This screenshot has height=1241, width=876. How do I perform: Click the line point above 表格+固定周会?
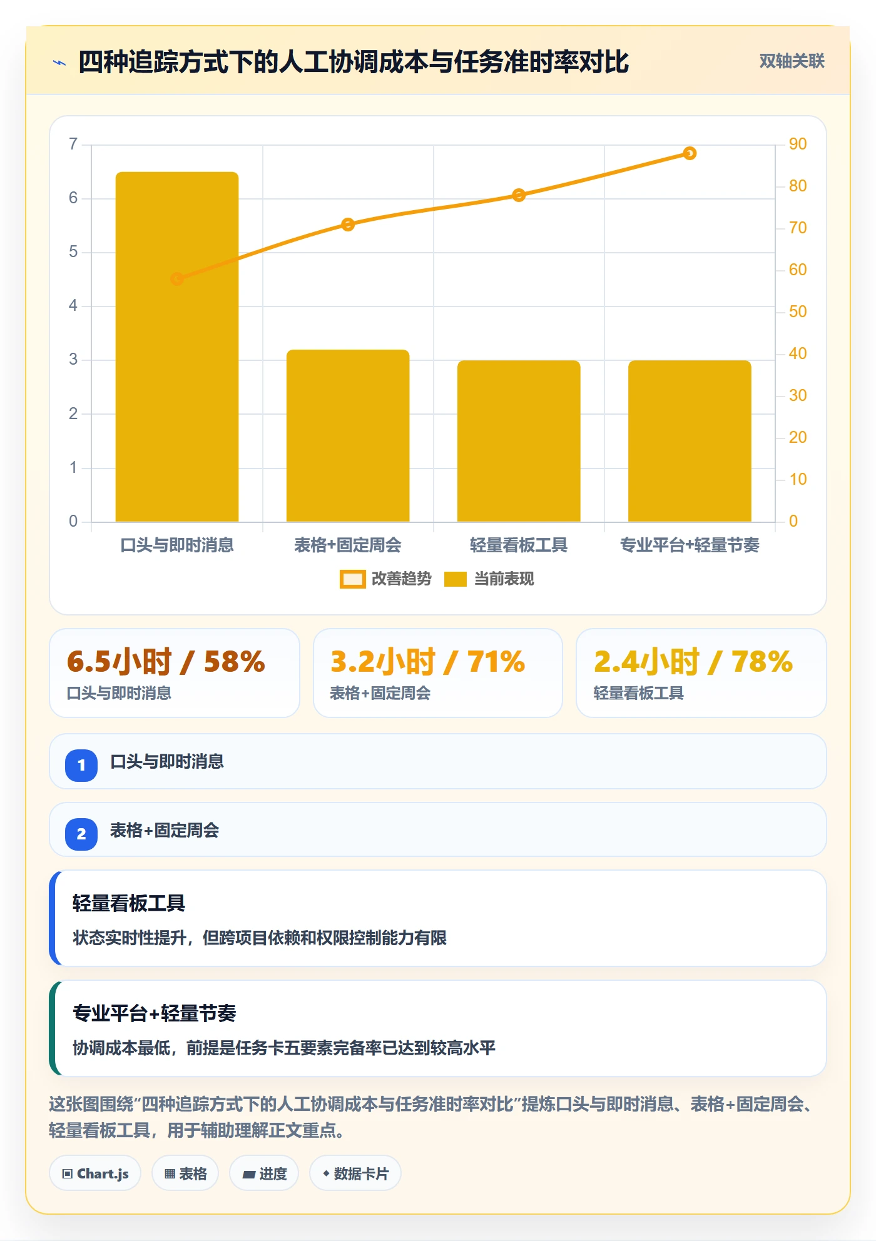click(348, 224)
